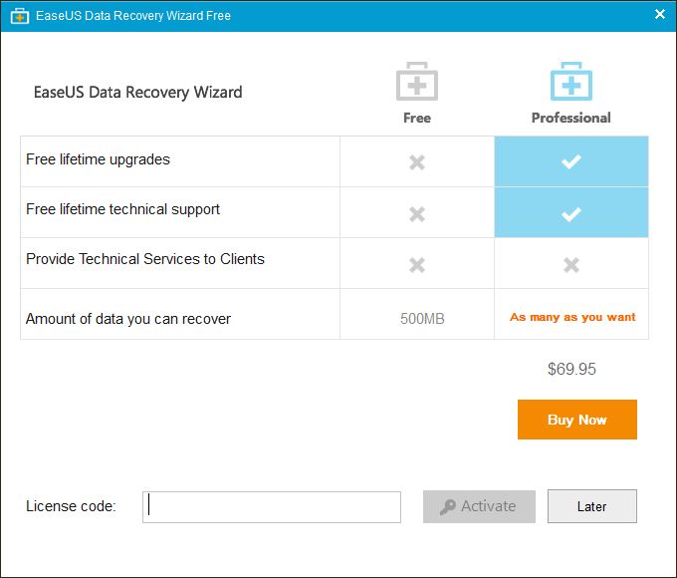Click the Later button
Viewport: 677px width, 578px height.
tap(592, 506)
